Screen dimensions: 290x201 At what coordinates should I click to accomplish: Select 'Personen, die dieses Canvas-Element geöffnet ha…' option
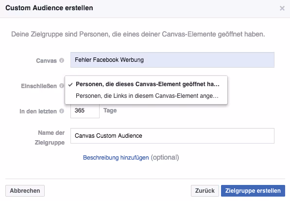tap(146, 84)
